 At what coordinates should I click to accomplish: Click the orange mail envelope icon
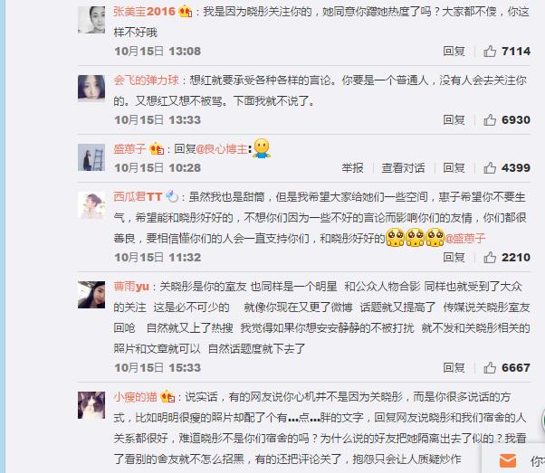pyautogui.click(x=508, y=461)
